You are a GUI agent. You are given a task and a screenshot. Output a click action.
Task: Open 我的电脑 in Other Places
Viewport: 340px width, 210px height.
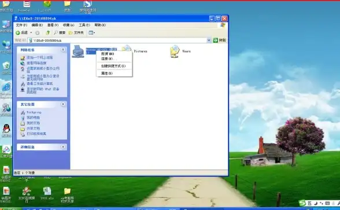pos(33,117)
